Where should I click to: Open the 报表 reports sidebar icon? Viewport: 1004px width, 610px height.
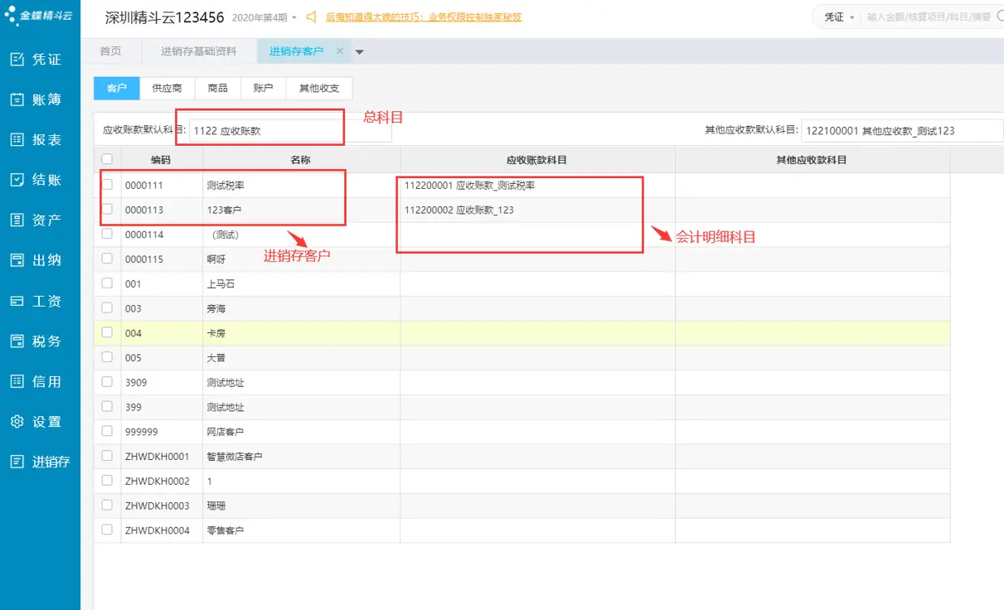click(x=17, y=140)
